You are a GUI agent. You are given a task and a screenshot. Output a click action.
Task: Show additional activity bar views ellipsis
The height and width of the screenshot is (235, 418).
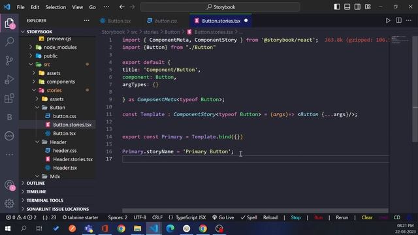[x=9, y=155]
